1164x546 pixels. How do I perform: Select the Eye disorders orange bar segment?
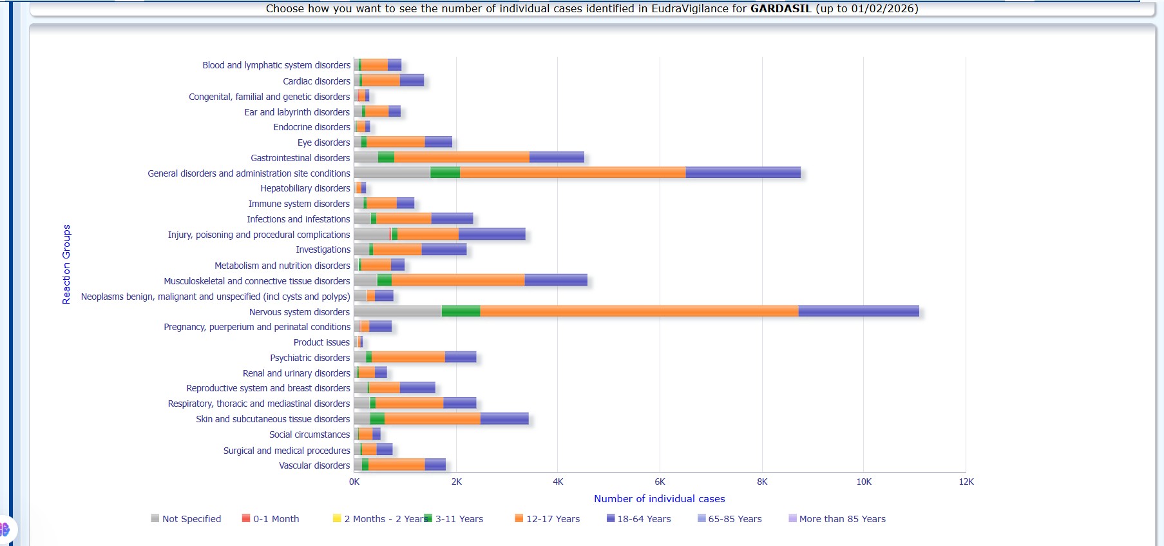pyautogui.click(x=396, y=142)
